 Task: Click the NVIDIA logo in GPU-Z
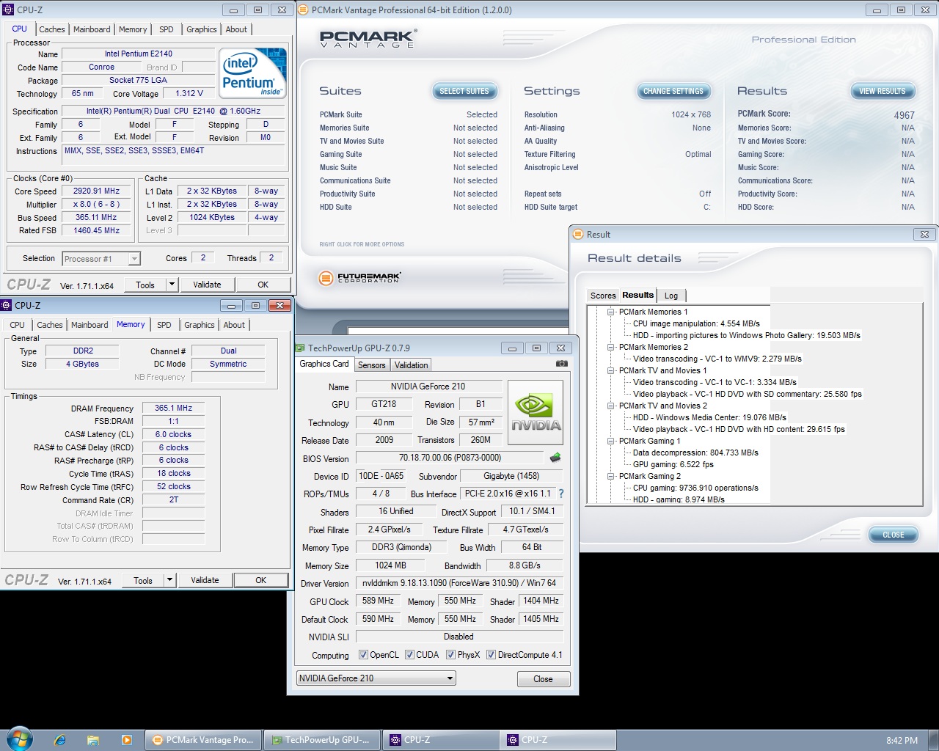click(x=536, y=412)
